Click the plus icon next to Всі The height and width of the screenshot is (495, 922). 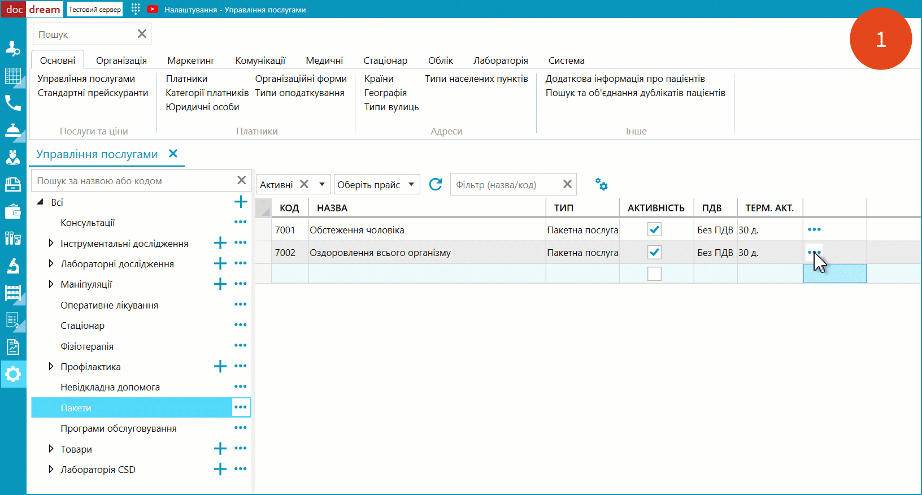coord(241,202)
